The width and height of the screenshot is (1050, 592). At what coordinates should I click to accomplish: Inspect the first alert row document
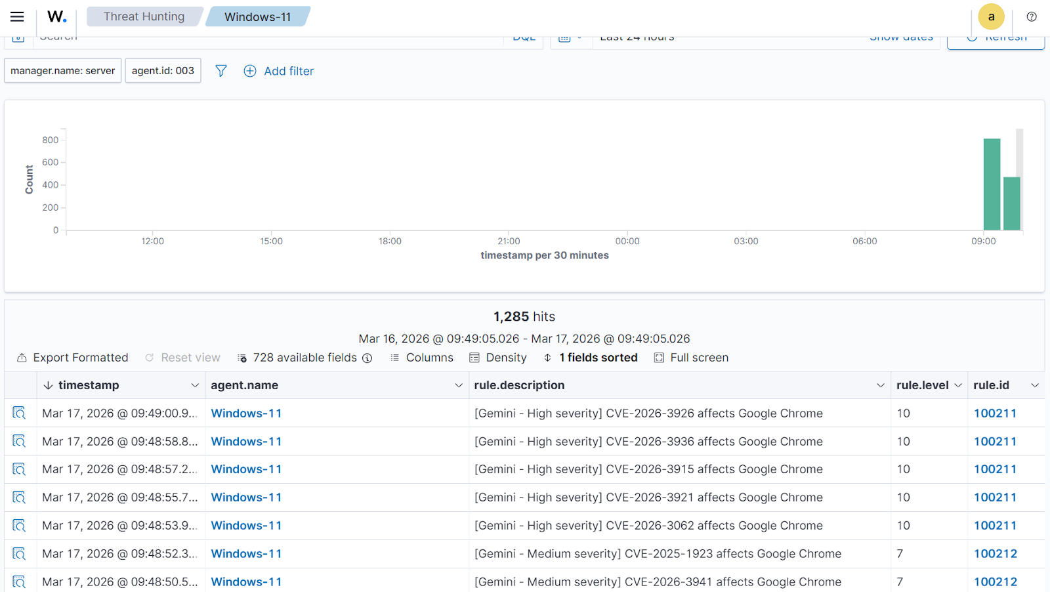click(x=19, y=413)
